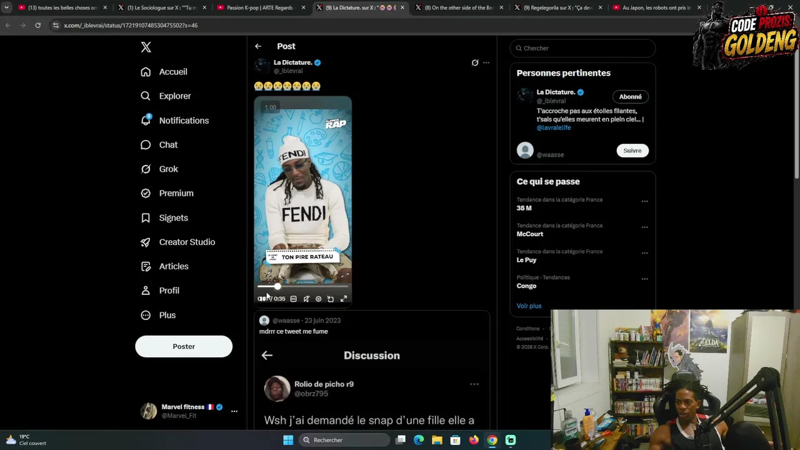The height and width of the screenshot is (450, 800).
Task: Click Marvel fitness account avatar
Action: point(149,411)
